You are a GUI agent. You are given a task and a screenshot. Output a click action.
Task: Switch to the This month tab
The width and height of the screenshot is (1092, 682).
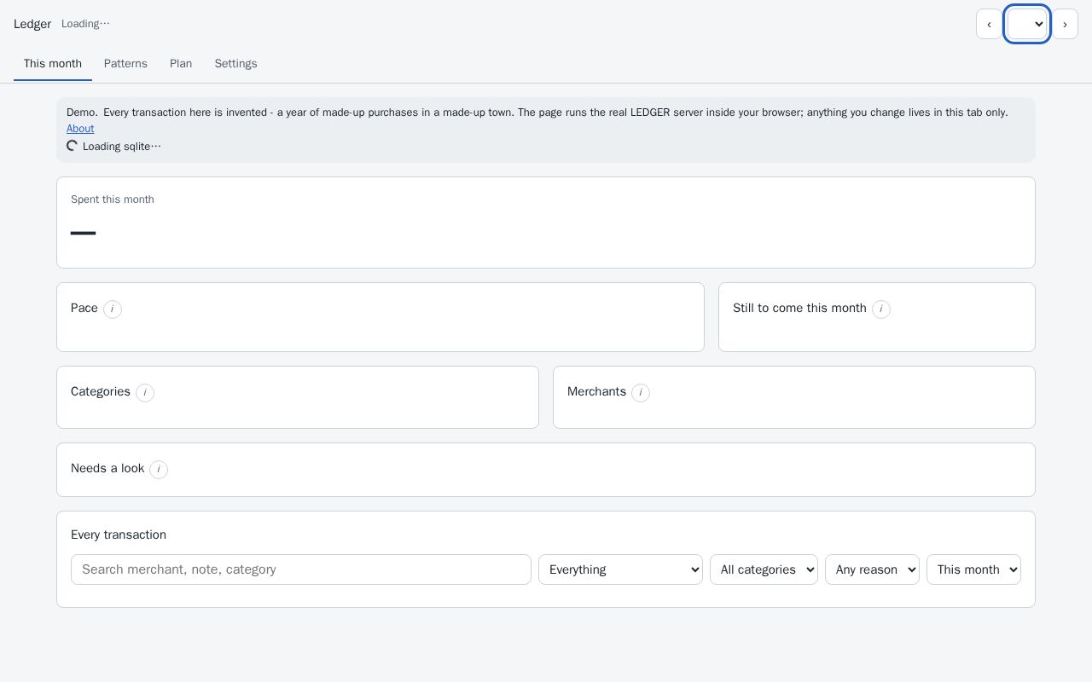53,64
